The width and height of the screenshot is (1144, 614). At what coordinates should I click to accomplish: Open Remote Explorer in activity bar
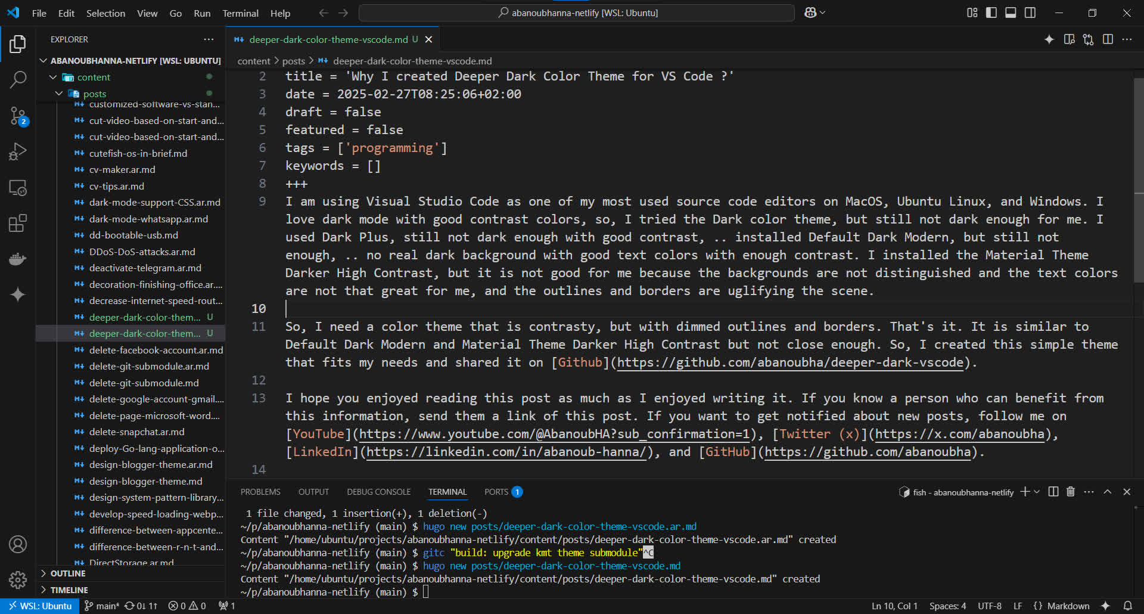click(18, 188)
